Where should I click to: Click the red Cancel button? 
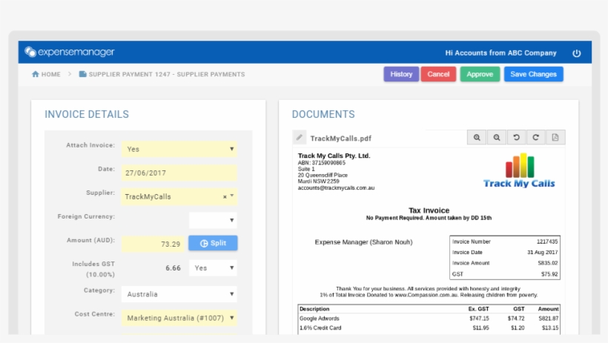tap(438, 74)
